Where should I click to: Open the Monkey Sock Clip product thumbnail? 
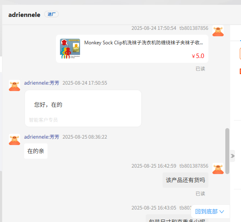(x=70, y=49)
